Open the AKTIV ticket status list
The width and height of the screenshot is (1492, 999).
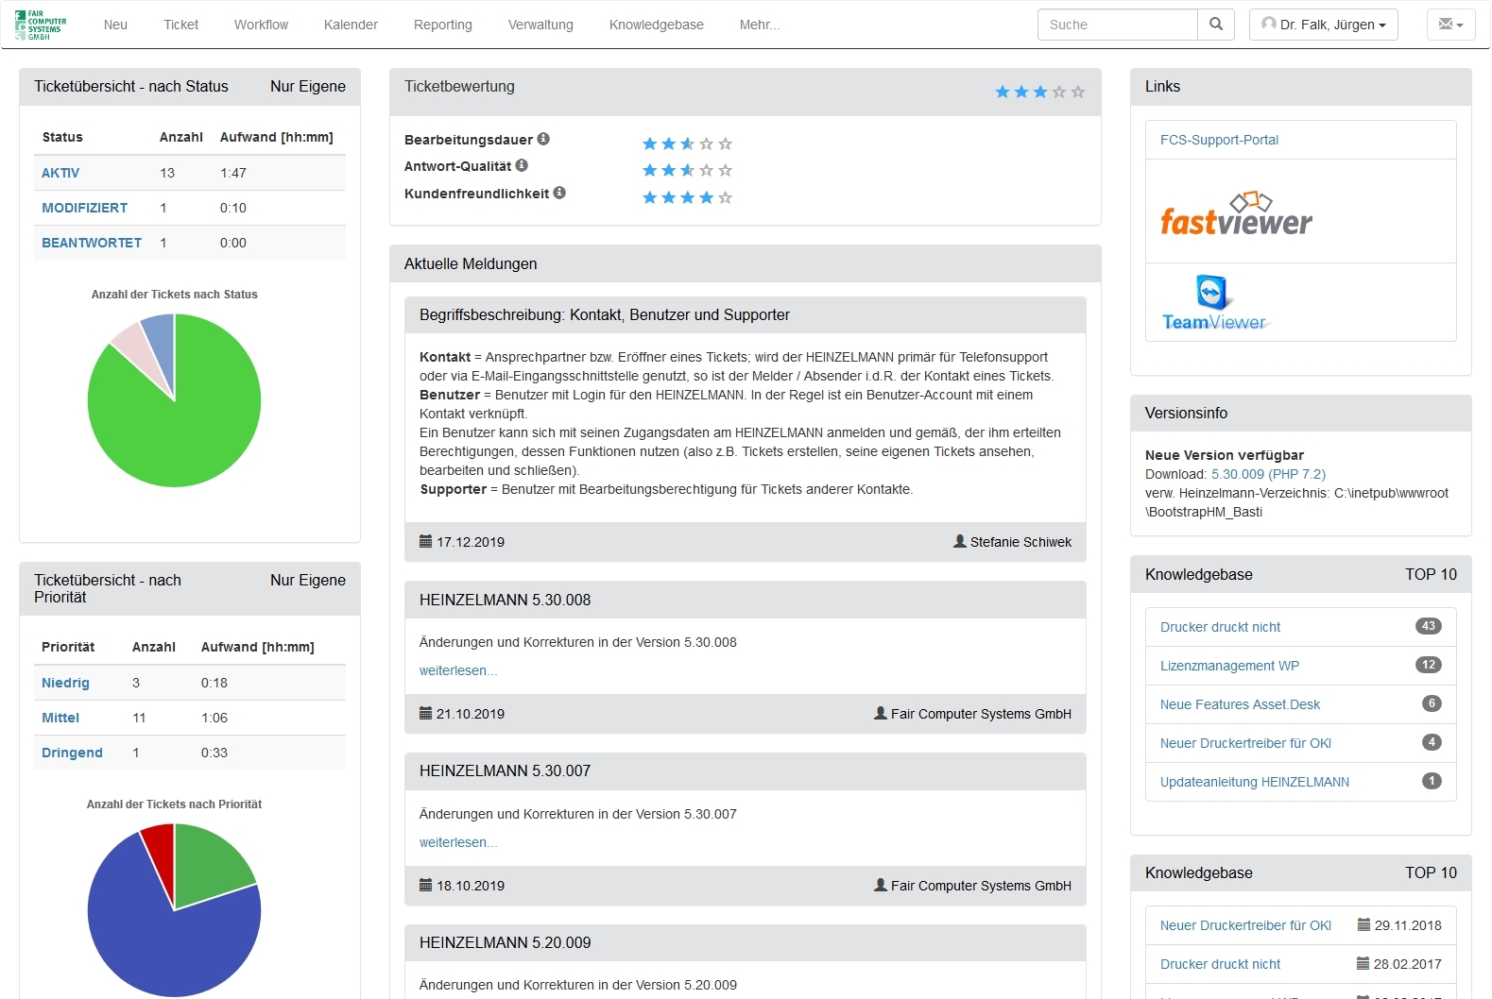tap(60, 173)
